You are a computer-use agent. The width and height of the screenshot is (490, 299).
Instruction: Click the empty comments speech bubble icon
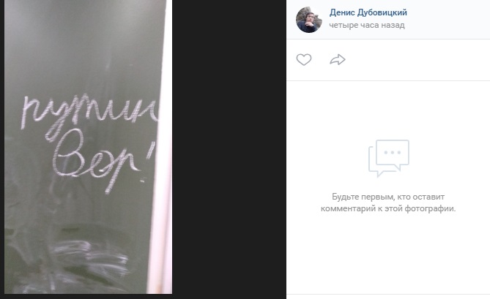click(x=388, y=158)
